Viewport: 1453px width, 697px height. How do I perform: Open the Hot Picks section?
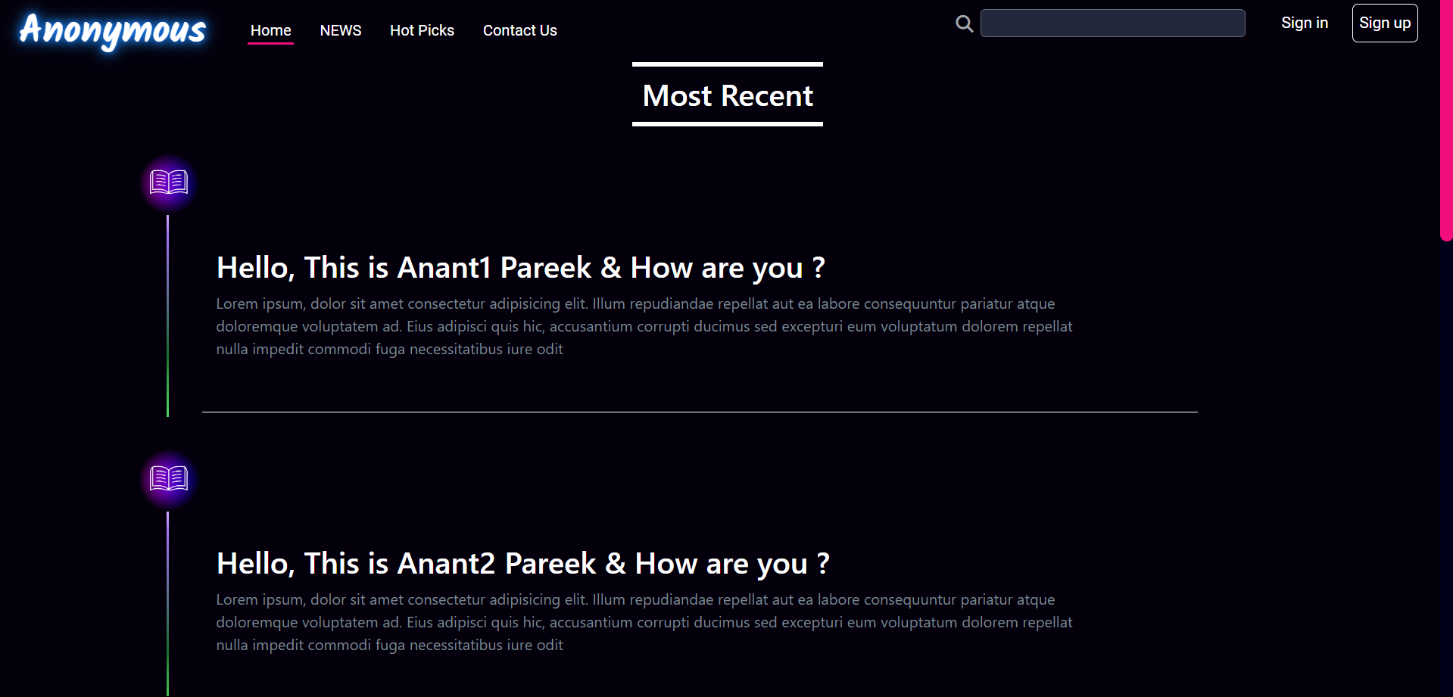[422, 30]
